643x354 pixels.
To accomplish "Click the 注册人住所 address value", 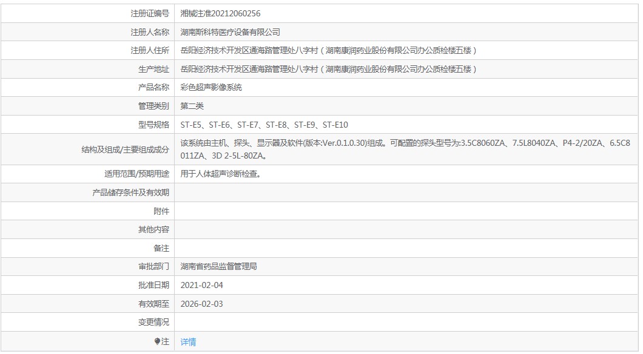I will tap(328, 50).
